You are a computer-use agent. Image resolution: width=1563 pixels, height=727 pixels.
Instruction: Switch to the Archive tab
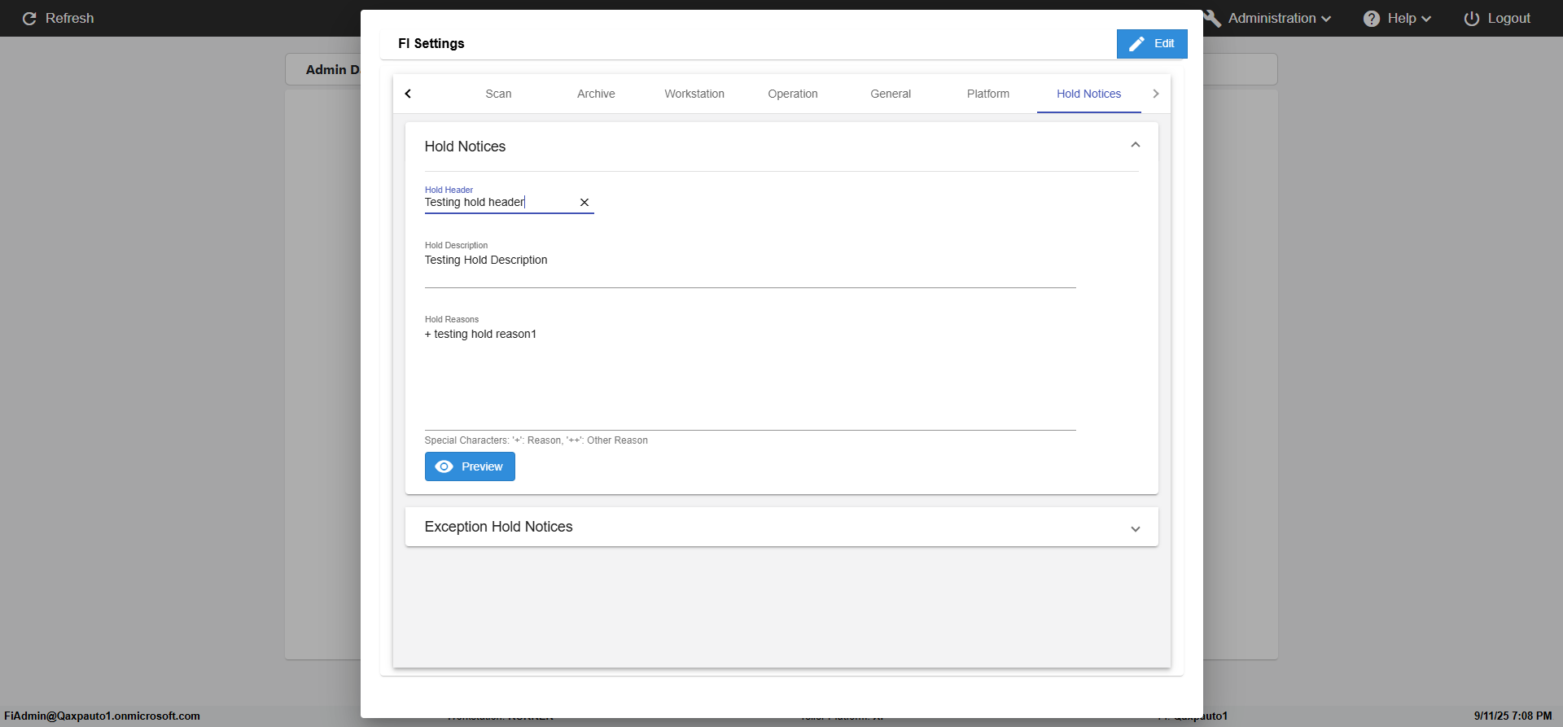click(596, 94)
